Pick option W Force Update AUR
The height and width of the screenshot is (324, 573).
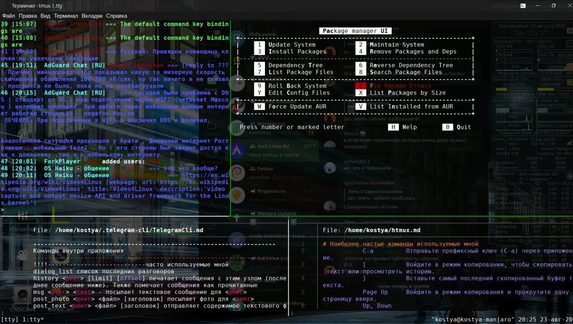(291, 107)
